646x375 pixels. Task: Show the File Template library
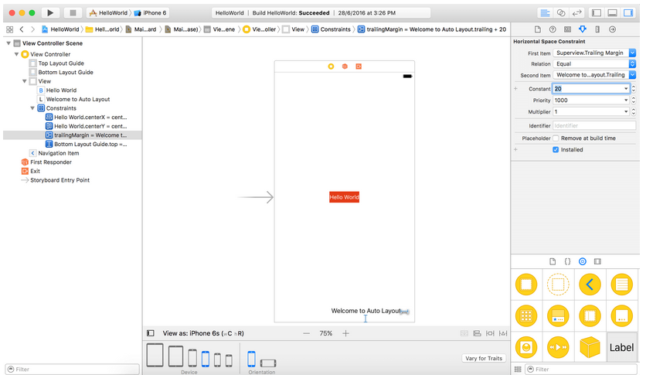tap(552, 262)
